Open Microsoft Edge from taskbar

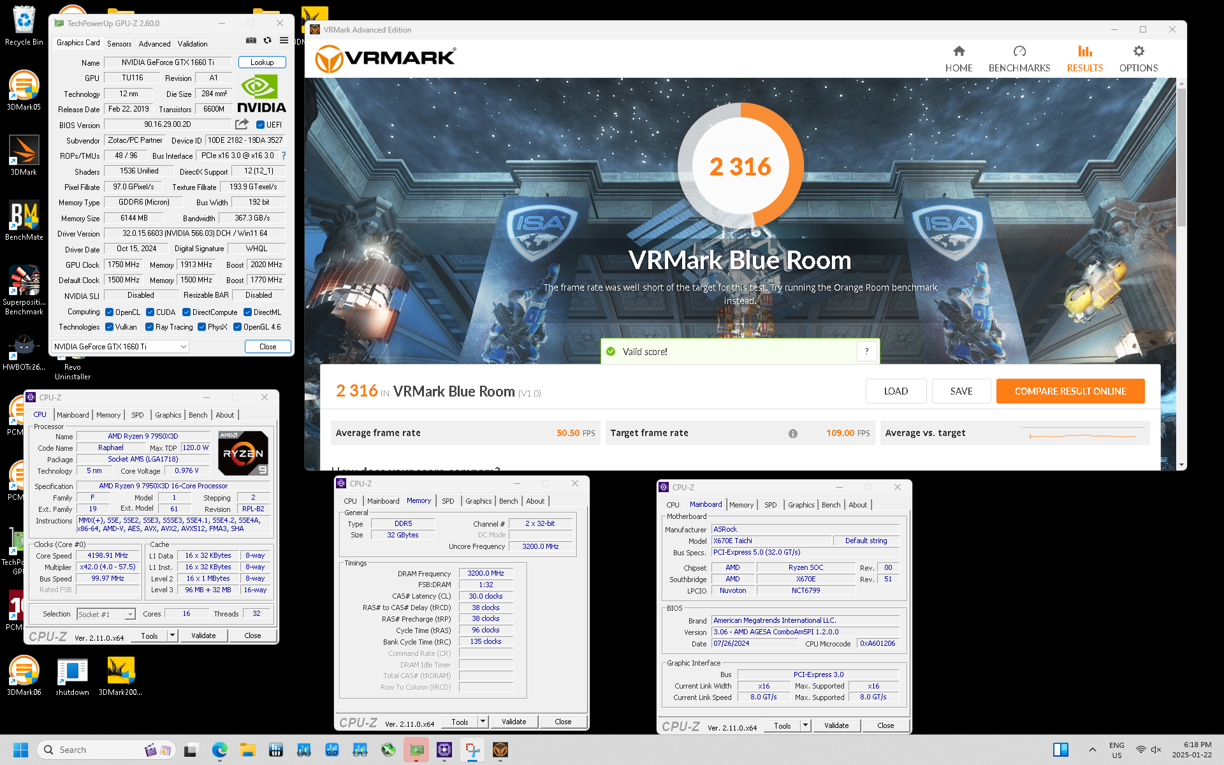pos(220,750)
